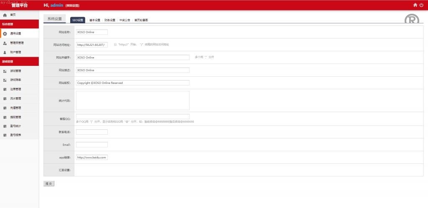The image size is (428, 208).
Task: Click the grid icon for 游戏管理
Action: pos(5,71)
